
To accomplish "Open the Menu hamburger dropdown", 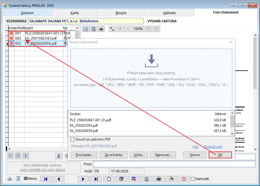I will 30,179.
